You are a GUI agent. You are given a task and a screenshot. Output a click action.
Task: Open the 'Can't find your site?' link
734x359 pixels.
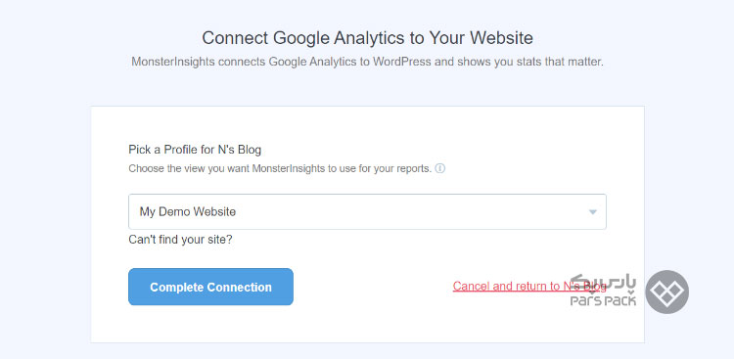tap(181, 240)
